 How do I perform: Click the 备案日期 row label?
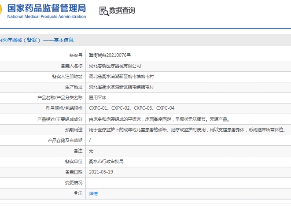coord(74,172)
